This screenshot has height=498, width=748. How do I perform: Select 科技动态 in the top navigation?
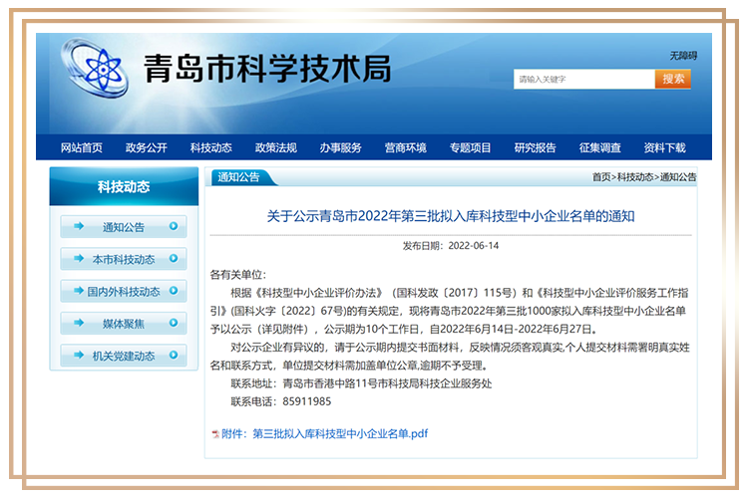tap(211, 147)
